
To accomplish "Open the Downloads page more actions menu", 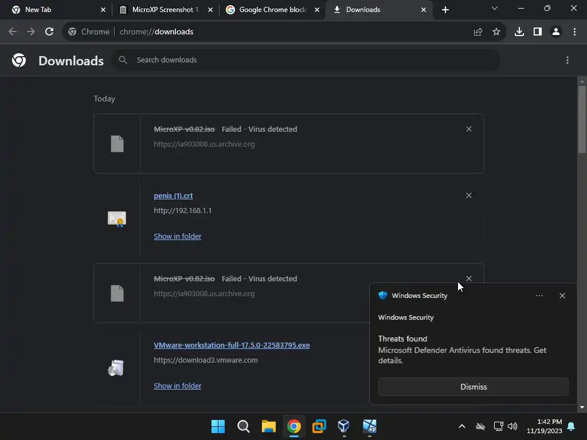I will pos(568,60).
